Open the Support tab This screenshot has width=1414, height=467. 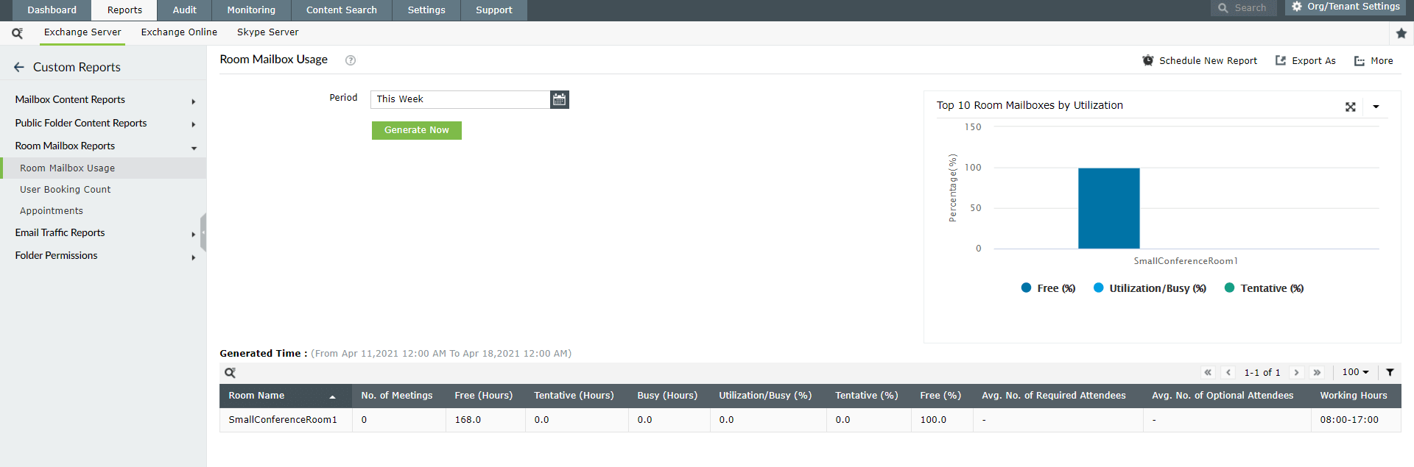493,10
